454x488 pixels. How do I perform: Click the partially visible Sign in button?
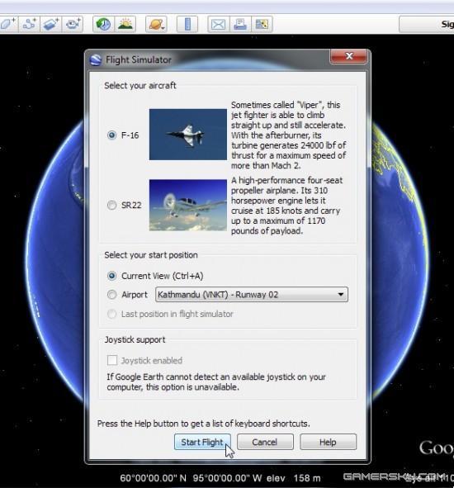pos(427,24)
